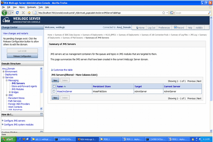
Task: Click the Home icon in console toolbar
Action: [x=140, y=28]
